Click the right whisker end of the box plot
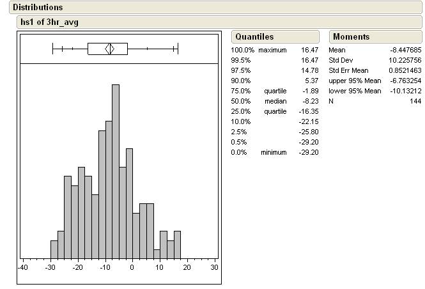 (177, 49)
